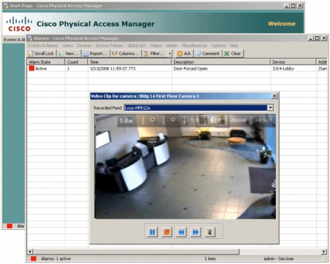
Task: Click the Start Page window title bar icon
Action: (x=6, y=6)
